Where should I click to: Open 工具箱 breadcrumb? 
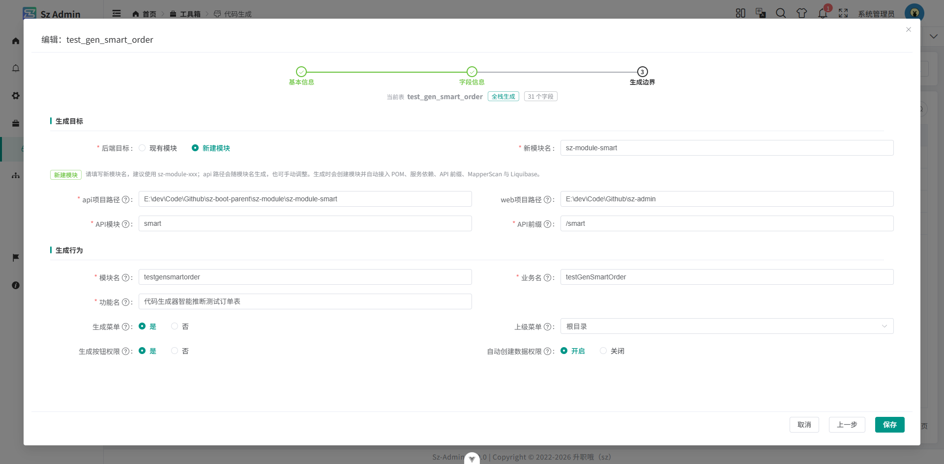point(185,14)
